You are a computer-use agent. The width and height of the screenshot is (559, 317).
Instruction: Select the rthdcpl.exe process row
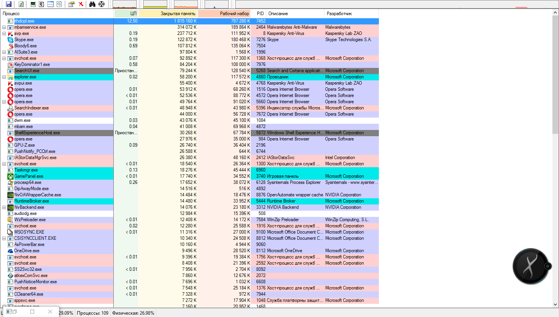click(x=190, y=21)
